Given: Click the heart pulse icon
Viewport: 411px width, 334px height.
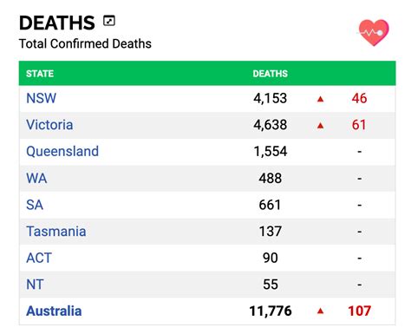Looking at the screenshot, I should (374, 32).
